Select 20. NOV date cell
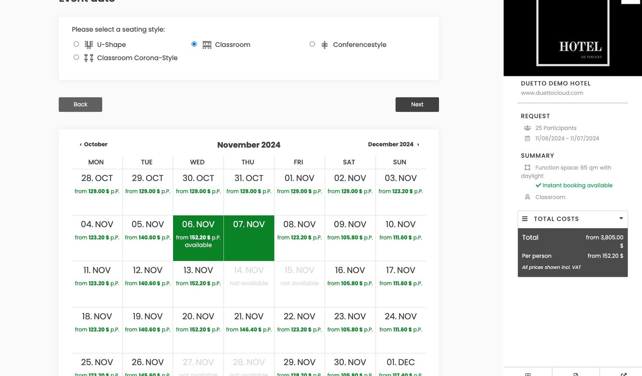 [198, 330]
